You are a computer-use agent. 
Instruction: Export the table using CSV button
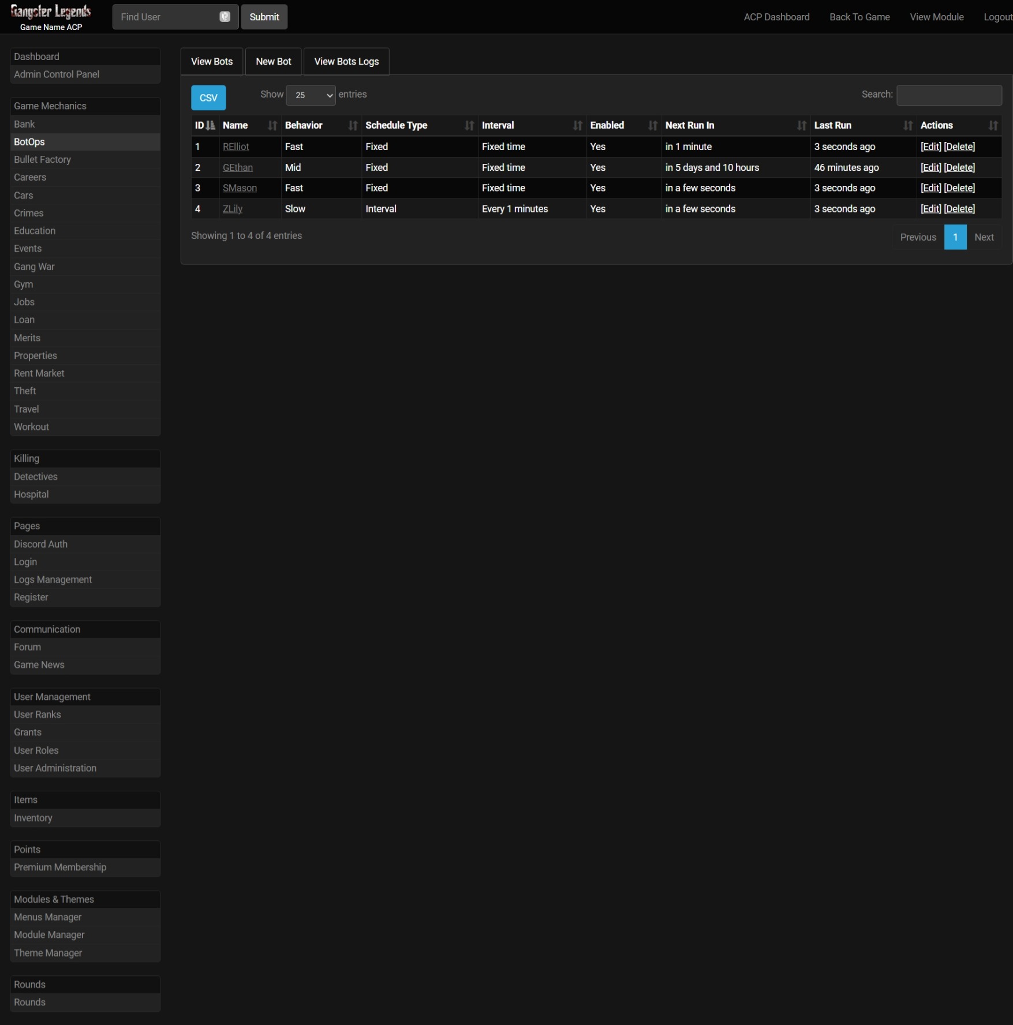[x=208, y=98]
